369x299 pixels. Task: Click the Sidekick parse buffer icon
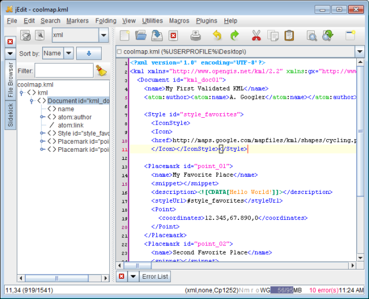(25, 36)
